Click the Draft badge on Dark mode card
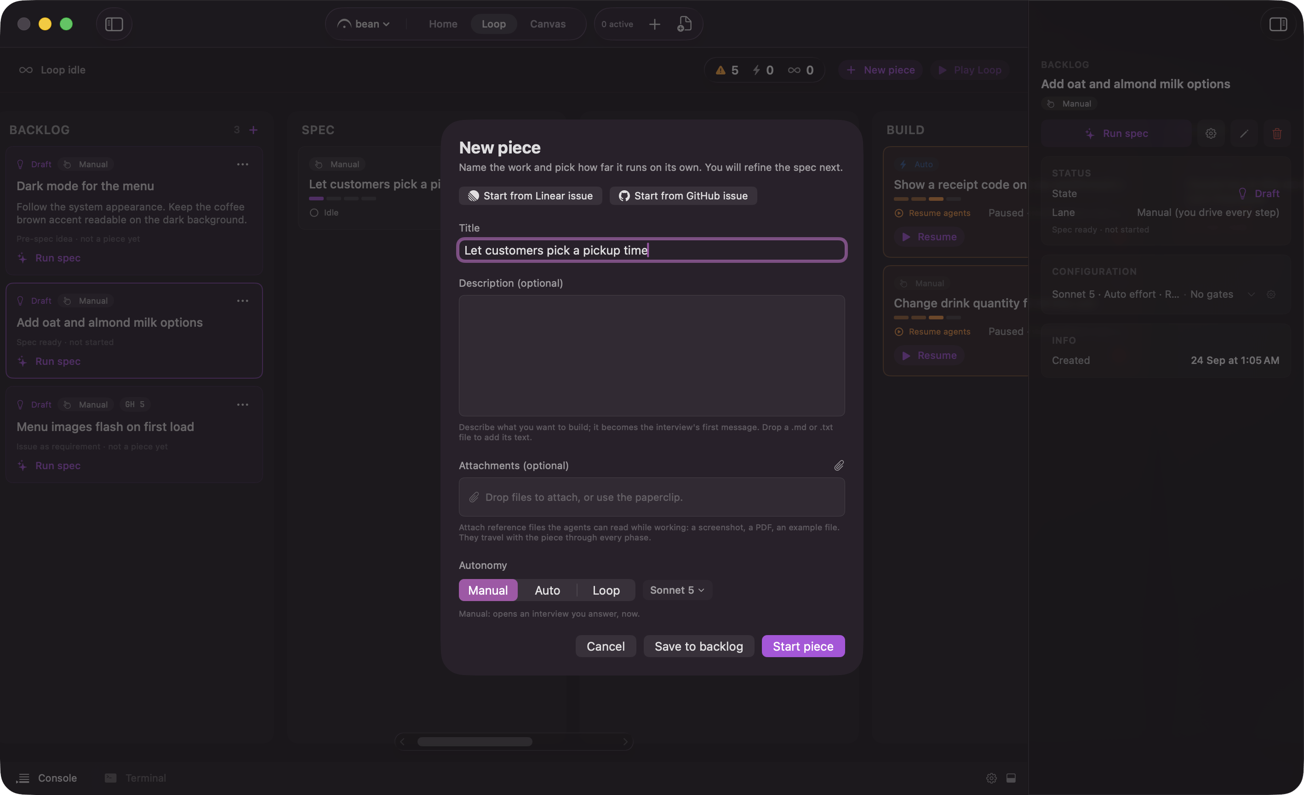The height and width of the screenshot is (795, 1304). [34, 165]
